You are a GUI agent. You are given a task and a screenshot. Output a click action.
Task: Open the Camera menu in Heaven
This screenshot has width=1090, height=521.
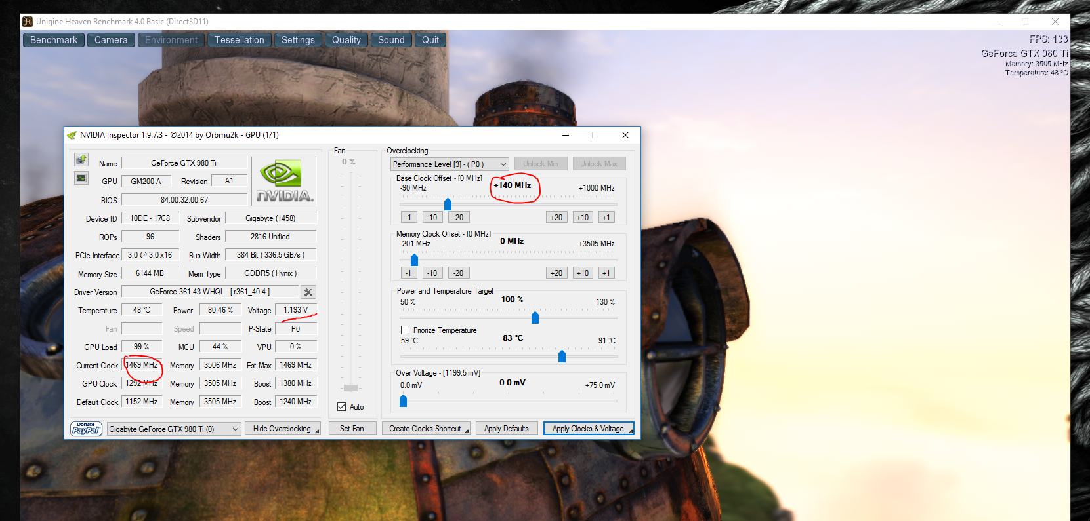tap(111, 40)
